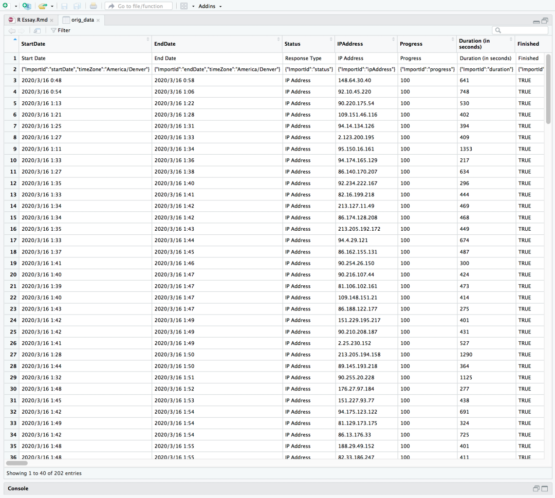The height and width of the screenshot is (498, 555).
Task: Sort by the StartDate column
Action: 85,44
